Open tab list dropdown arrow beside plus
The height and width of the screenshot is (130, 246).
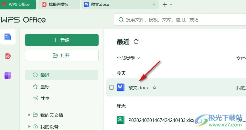click(x=171, y=5)
